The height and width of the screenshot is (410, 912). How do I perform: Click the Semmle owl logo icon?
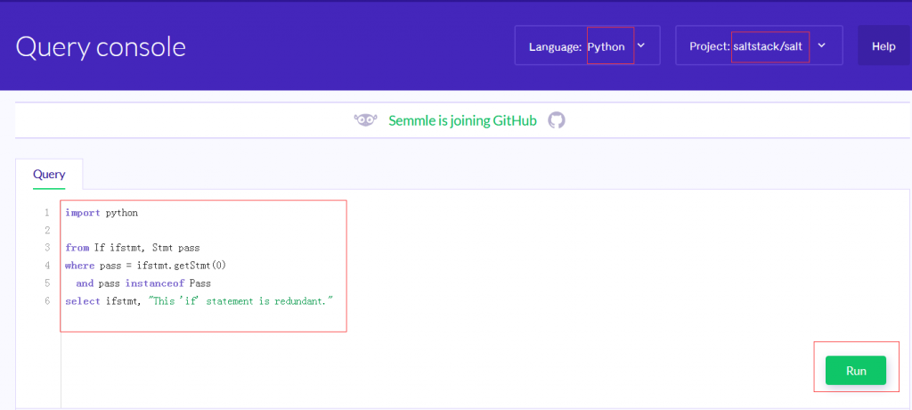365,120
